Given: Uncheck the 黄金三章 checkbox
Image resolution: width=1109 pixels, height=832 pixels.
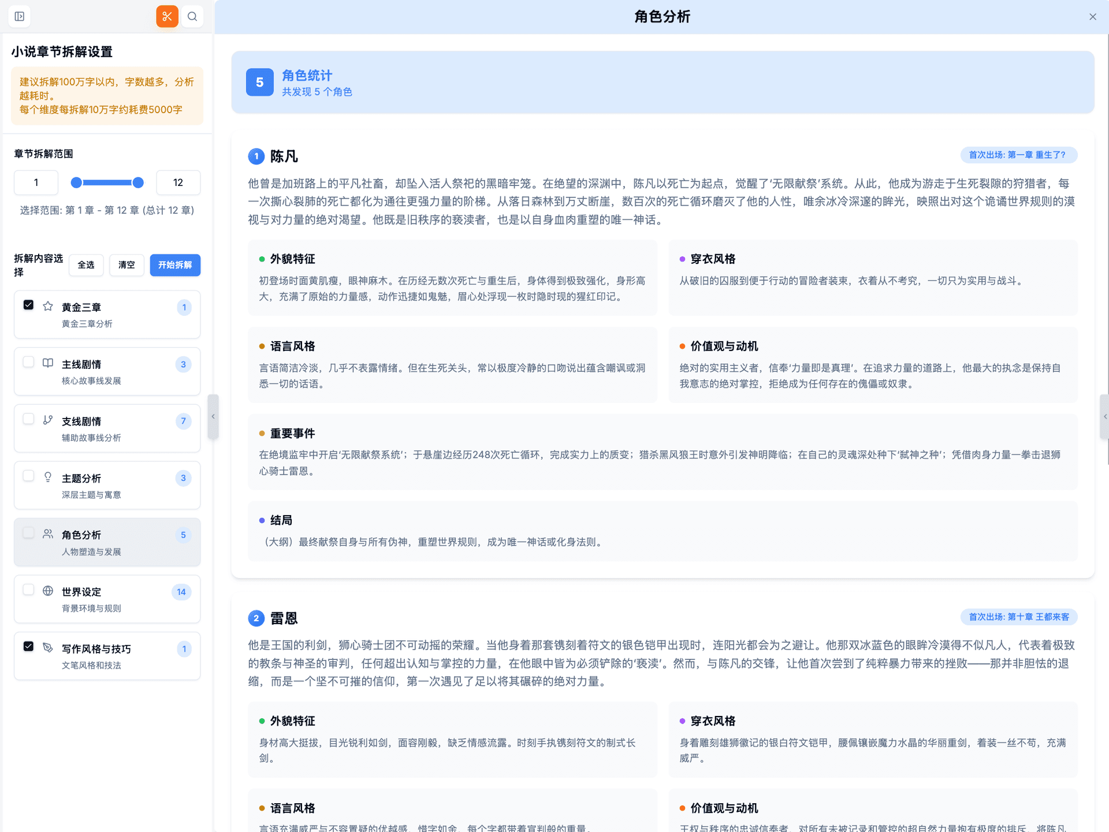Looking at the screenshot, I should (x=28, y=305).
